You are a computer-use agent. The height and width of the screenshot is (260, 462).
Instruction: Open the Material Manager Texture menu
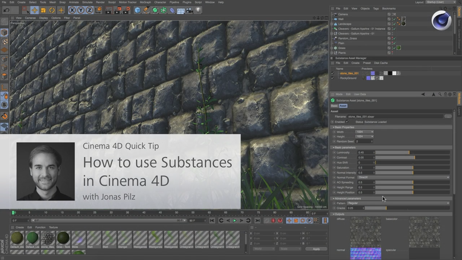point(53,227)
